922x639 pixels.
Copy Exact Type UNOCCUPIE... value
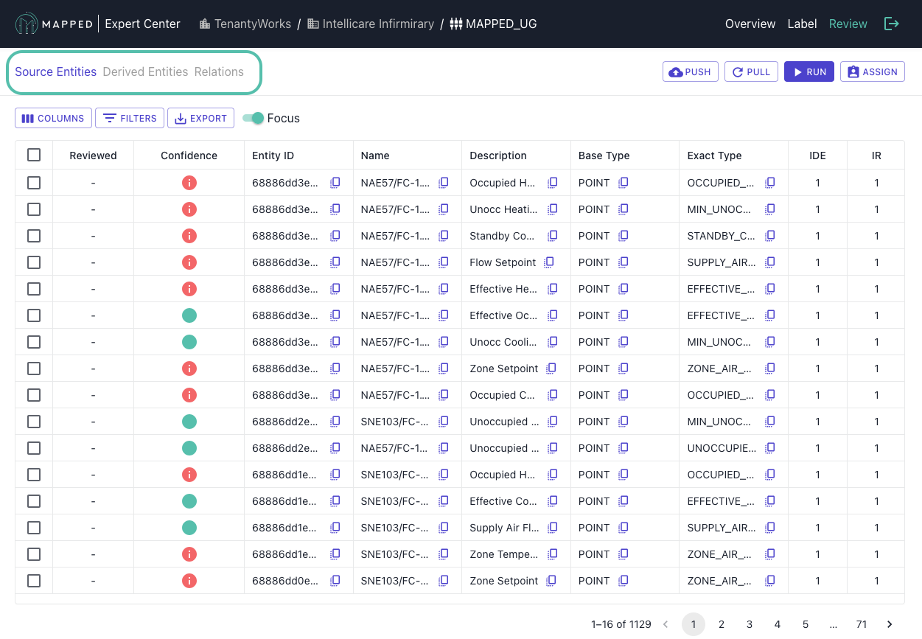[x=770, y=448]
